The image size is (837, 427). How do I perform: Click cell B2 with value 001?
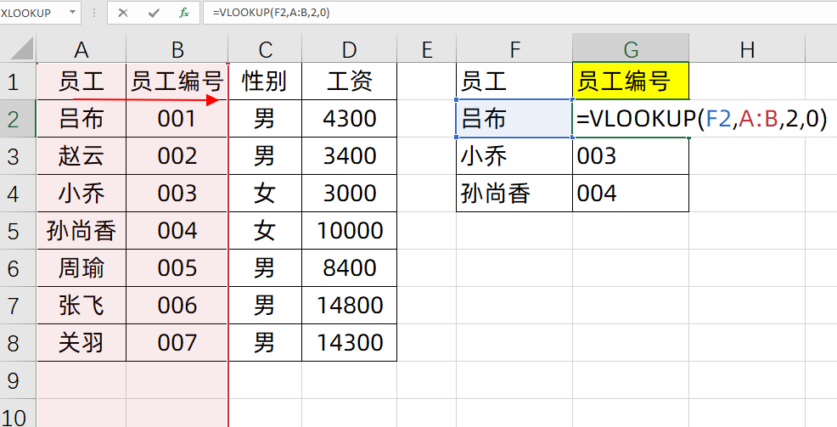point(177,119)
